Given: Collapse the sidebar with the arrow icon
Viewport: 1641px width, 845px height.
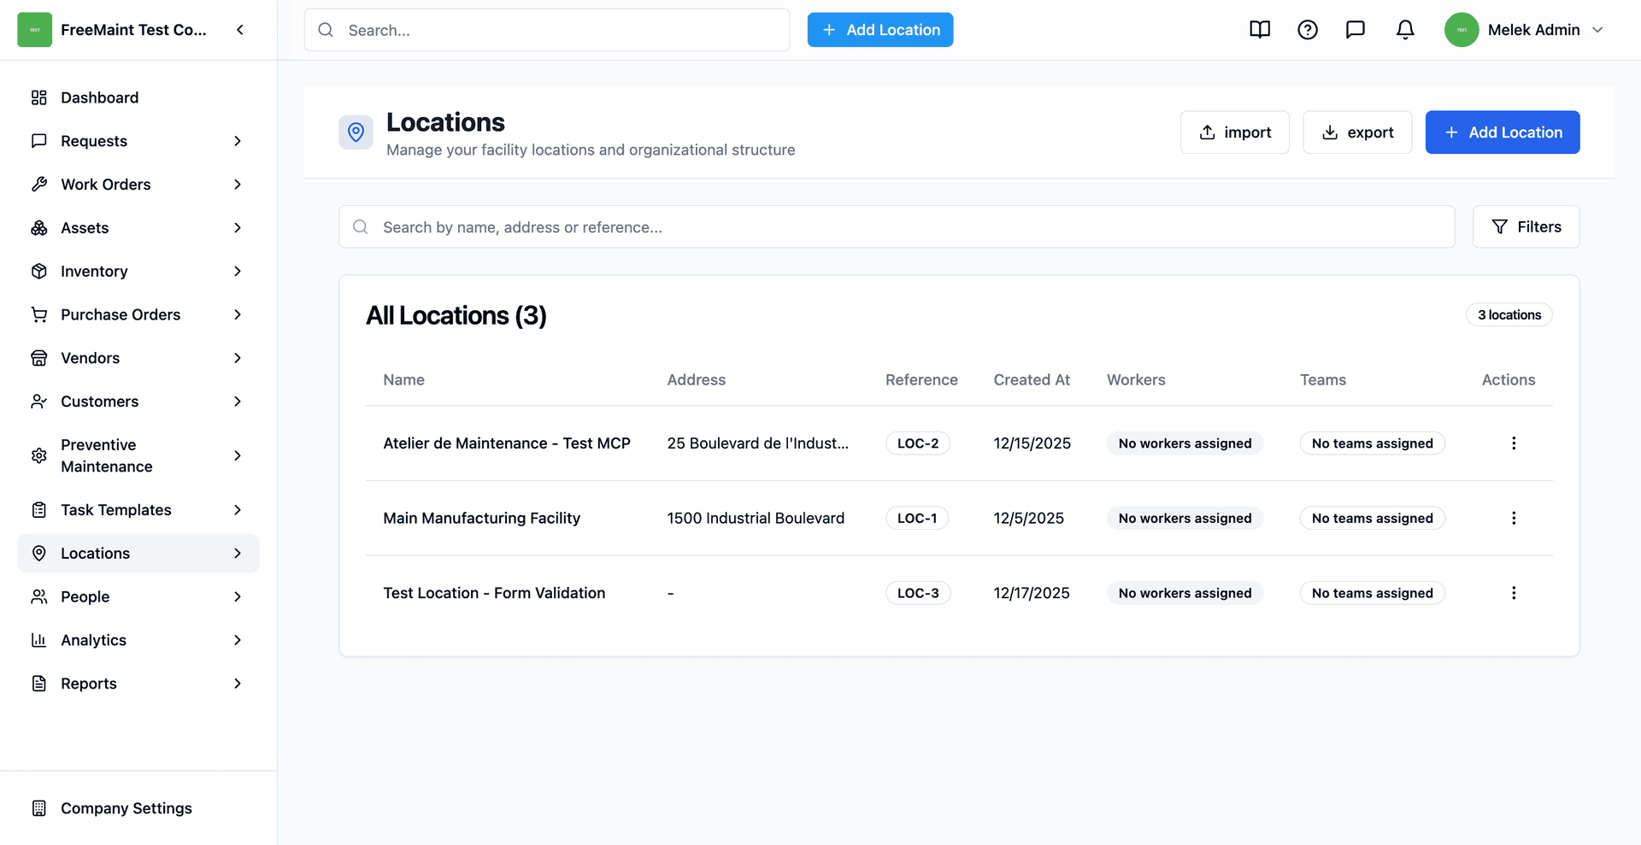Looking at the screenshot, I should (240, 30).
